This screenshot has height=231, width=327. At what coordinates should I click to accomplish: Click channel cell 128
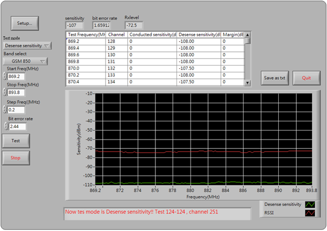(x=116, y=42)
